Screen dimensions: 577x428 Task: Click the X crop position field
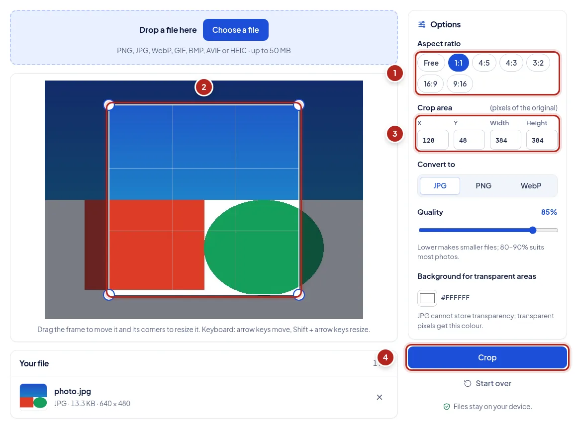coord(433,140)
